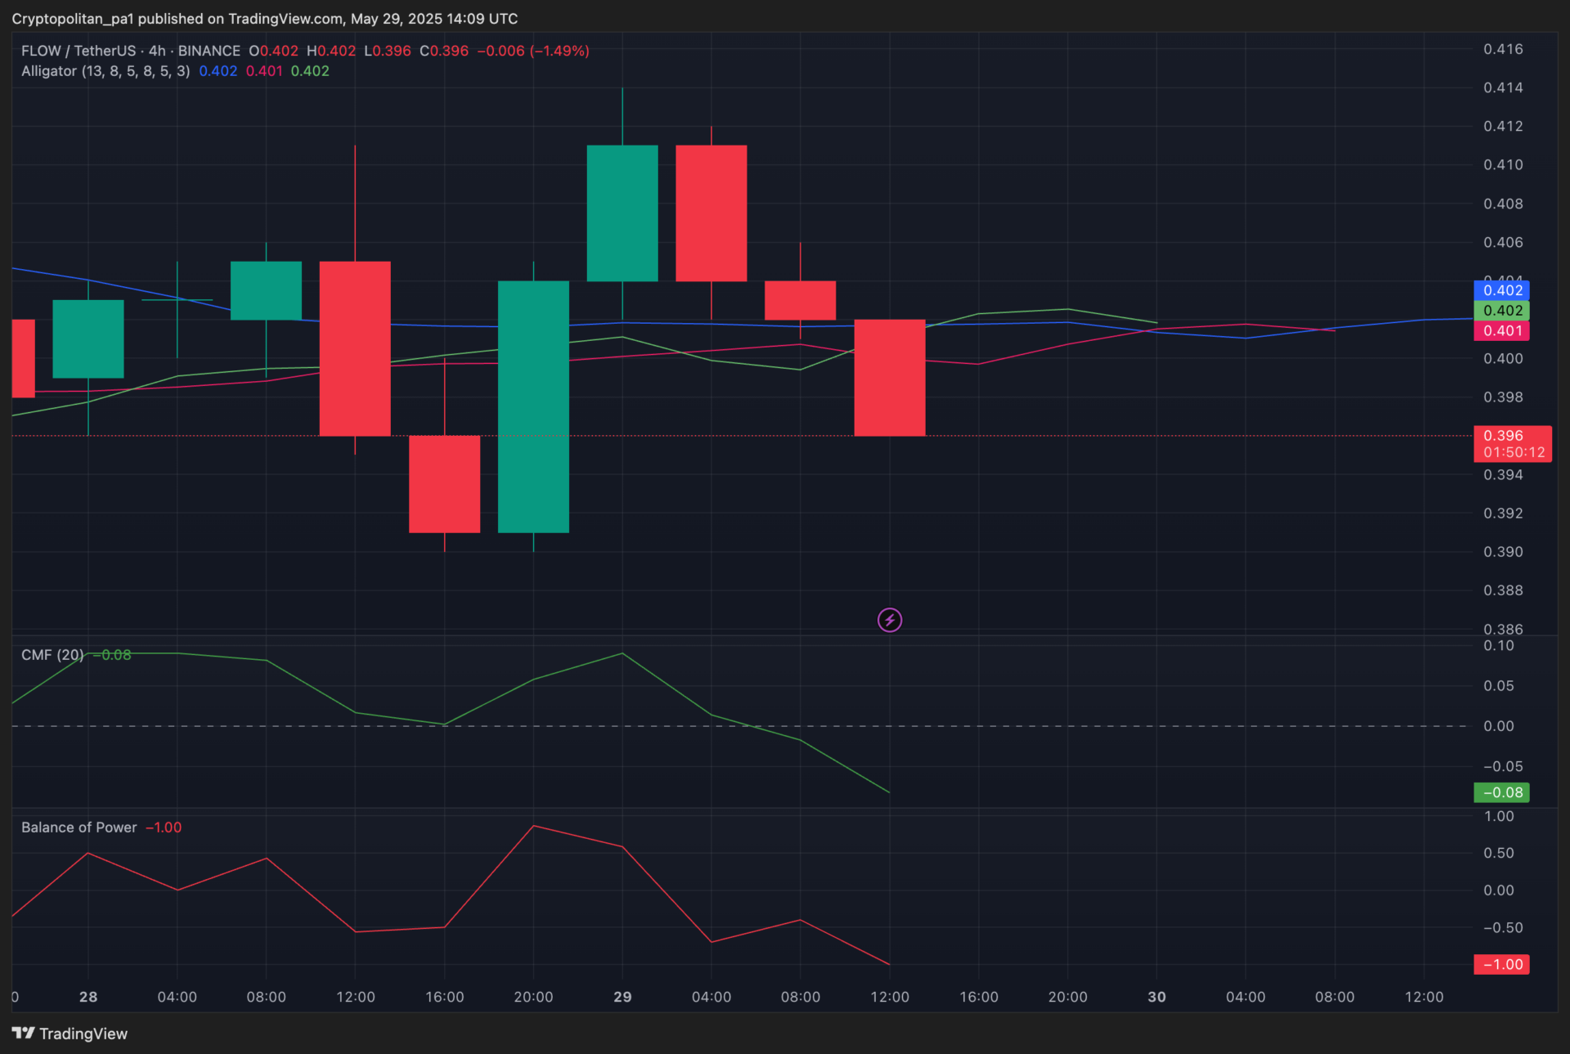Viewport: 1570px width, 1054px height.
Task: Click the green candle at 29 date mark
Action: pyautogui.click(x=622, y=213)
